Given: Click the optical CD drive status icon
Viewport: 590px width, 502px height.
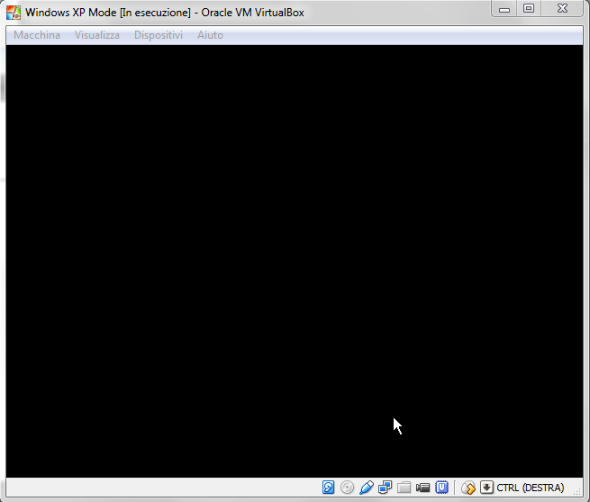Looking at the screenshot, I should click(x=348, y=488).
